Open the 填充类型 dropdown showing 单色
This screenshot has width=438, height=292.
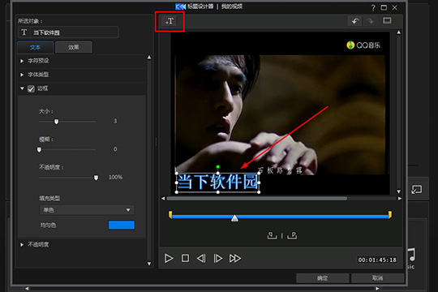click(87, 210)
